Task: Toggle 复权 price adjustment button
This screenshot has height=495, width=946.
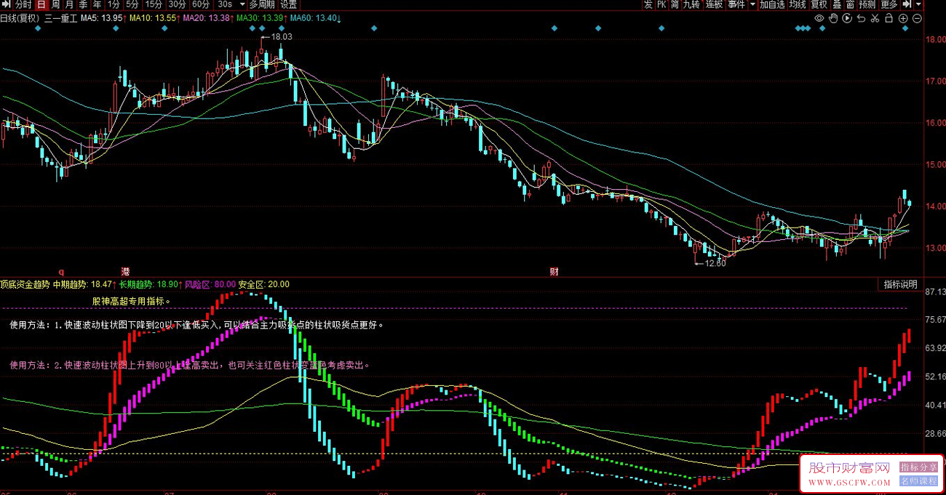Action: tap(819, 4)
